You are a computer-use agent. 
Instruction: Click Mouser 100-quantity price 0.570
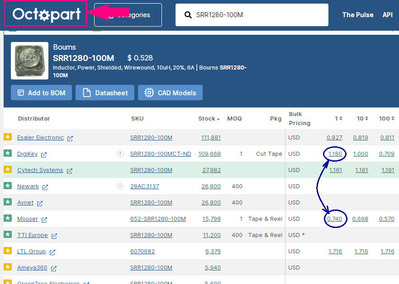pyautogui.click(x=386, y=219)
